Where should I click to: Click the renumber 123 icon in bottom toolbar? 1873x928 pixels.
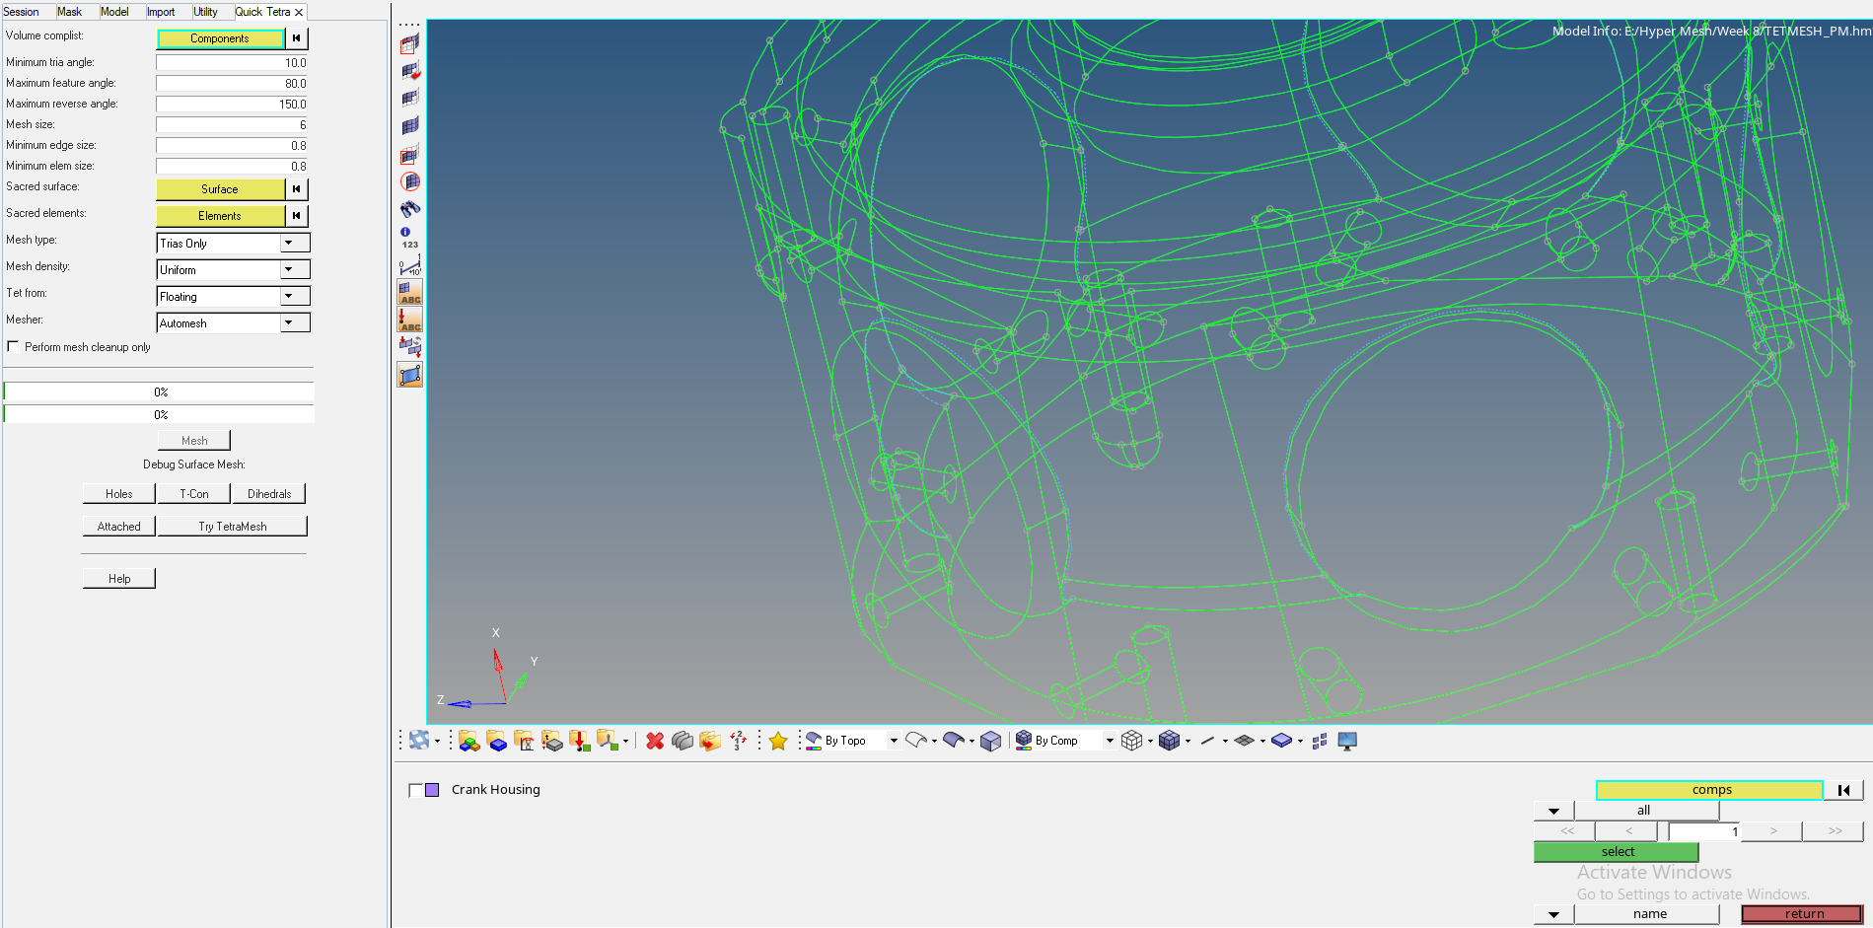(x=738, y=741)
